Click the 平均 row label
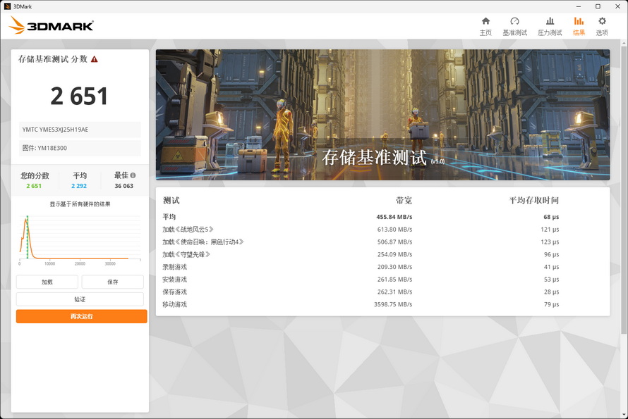 [169, 217]
